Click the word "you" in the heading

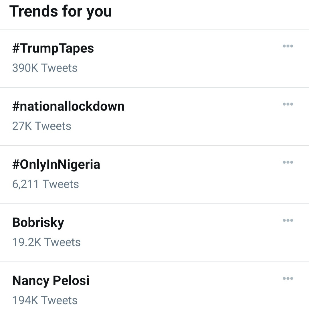point(99,12)
